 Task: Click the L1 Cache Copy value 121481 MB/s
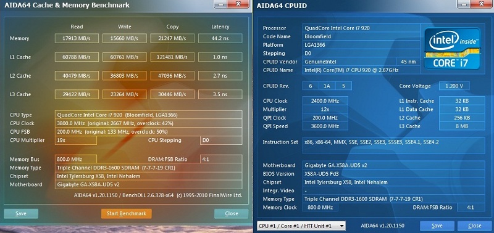(172, 57)
